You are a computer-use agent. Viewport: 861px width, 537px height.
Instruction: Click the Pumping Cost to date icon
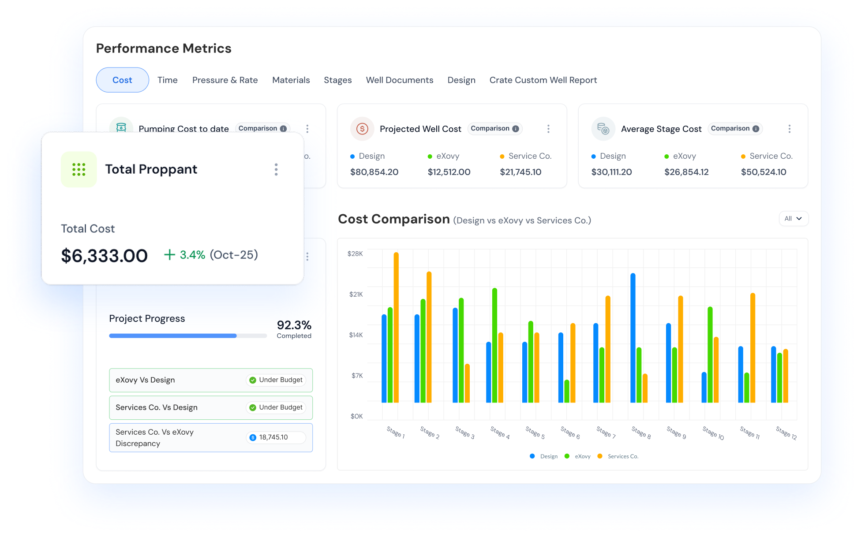(121, 127)
